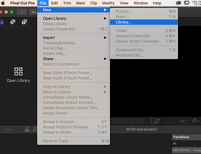Screen dimensions: 201x154
Task: Open the Window menu in menu bar
Action: click(141, 3)
